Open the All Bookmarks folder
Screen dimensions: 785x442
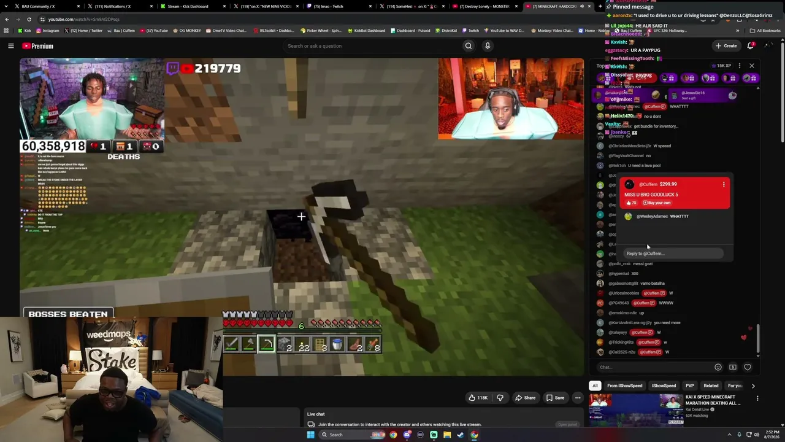765,31
